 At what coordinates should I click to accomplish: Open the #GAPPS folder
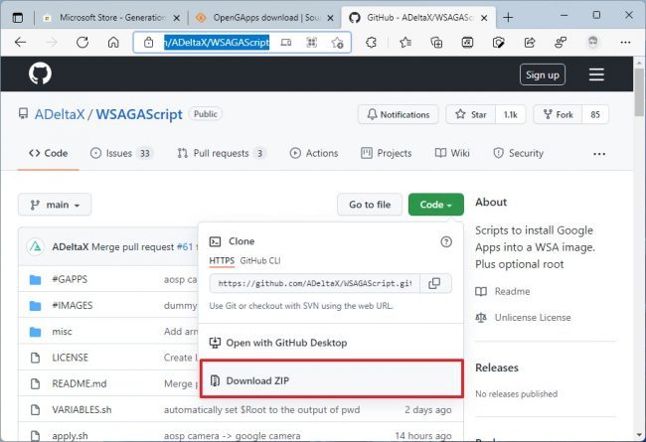70,279
